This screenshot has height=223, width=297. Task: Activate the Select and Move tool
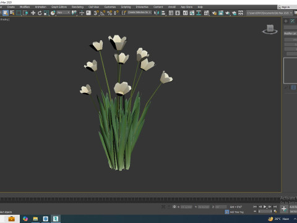[x=33, y=13]
